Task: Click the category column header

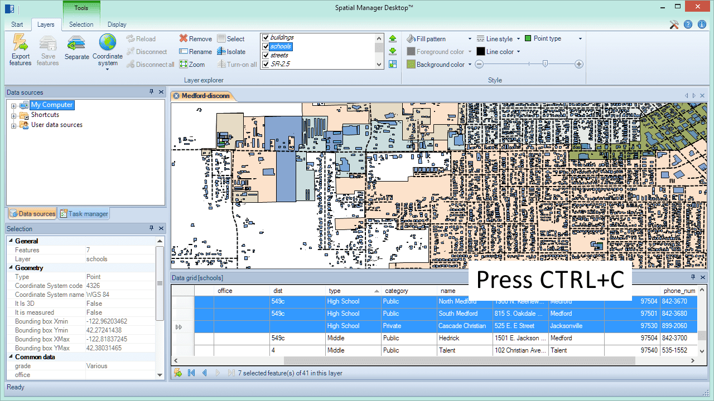Action: pyautogui.click(x=409, y=291)
